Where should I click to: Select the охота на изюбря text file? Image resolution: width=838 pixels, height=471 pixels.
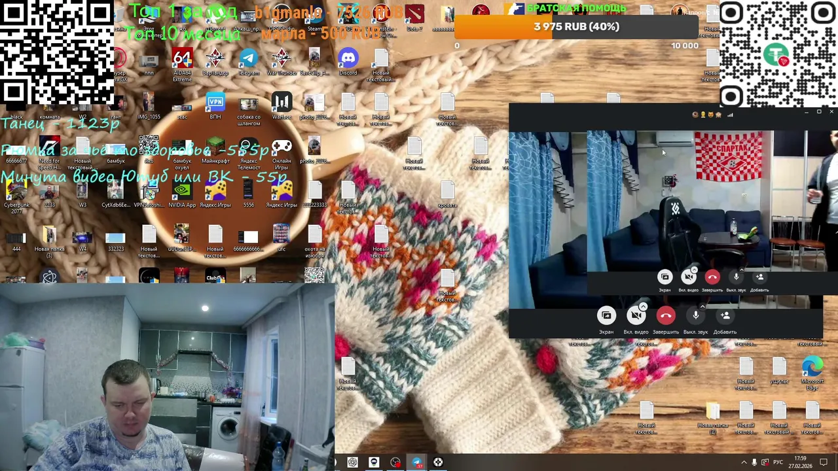click(x=314, y=241)
